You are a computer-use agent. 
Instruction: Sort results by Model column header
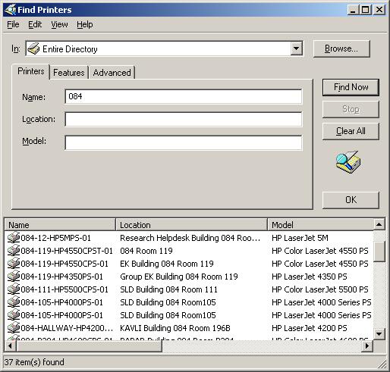320,224
